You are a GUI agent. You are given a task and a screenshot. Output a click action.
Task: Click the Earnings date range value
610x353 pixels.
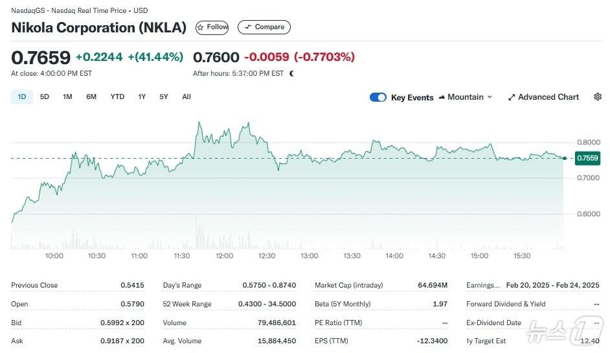(x=552, y=285)
